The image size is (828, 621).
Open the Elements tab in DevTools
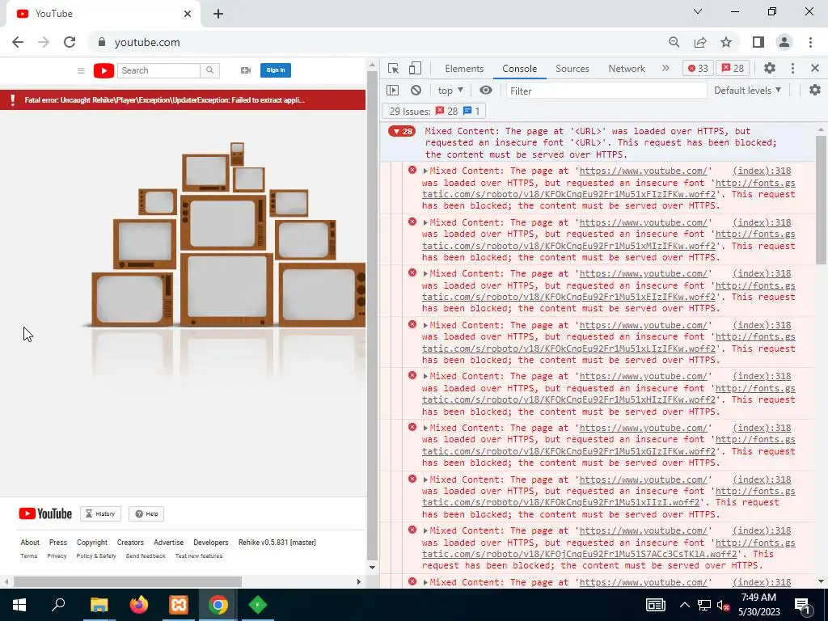pyautogui.click(x=464, y=69)
